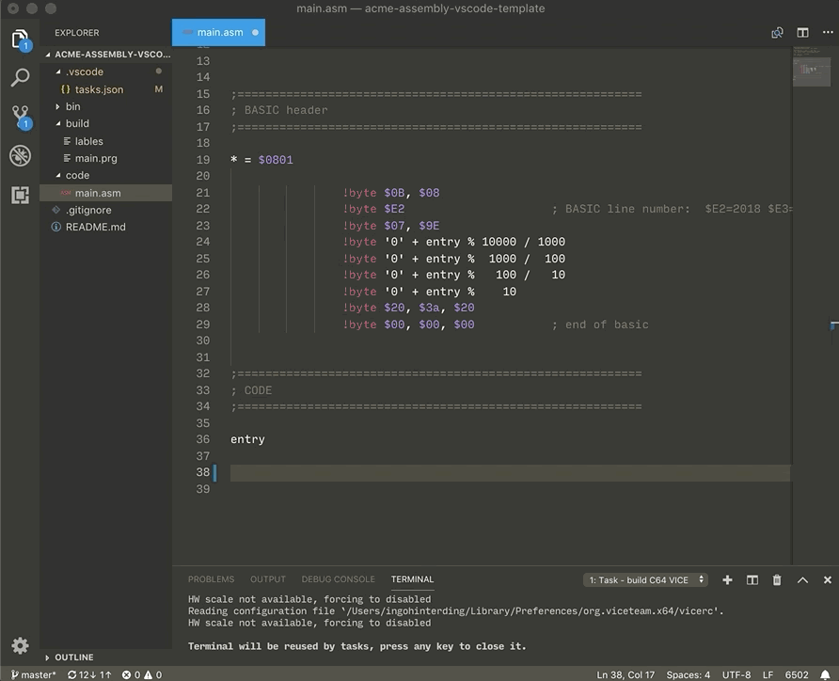Place cursor on line 38 in editor
The height and width of the screenshot is (681, 839).
(510, 472)
